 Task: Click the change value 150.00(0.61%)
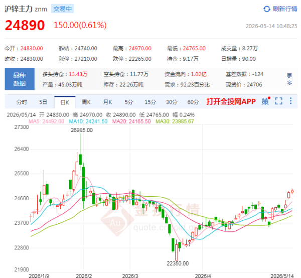[x=80, y=25]
